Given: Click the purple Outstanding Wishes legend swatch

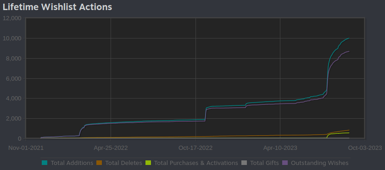Looking at the screenshot, I should 285,163.
